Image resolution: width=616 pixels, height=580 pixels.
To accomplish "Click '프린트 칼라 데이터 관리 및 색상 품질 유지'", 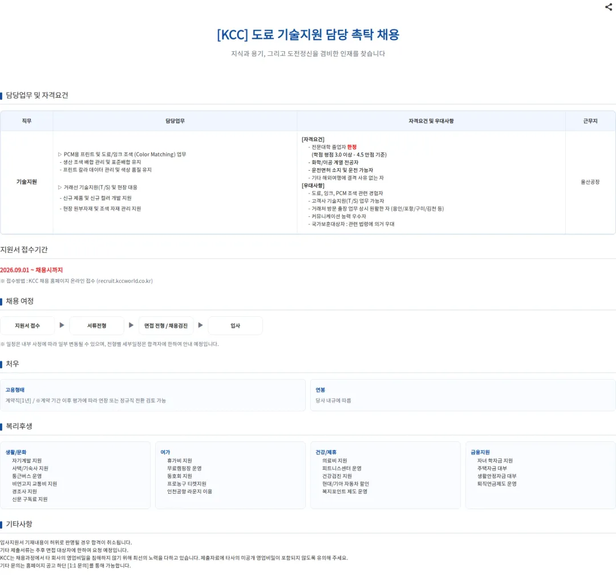I will (x=106, y=170).
